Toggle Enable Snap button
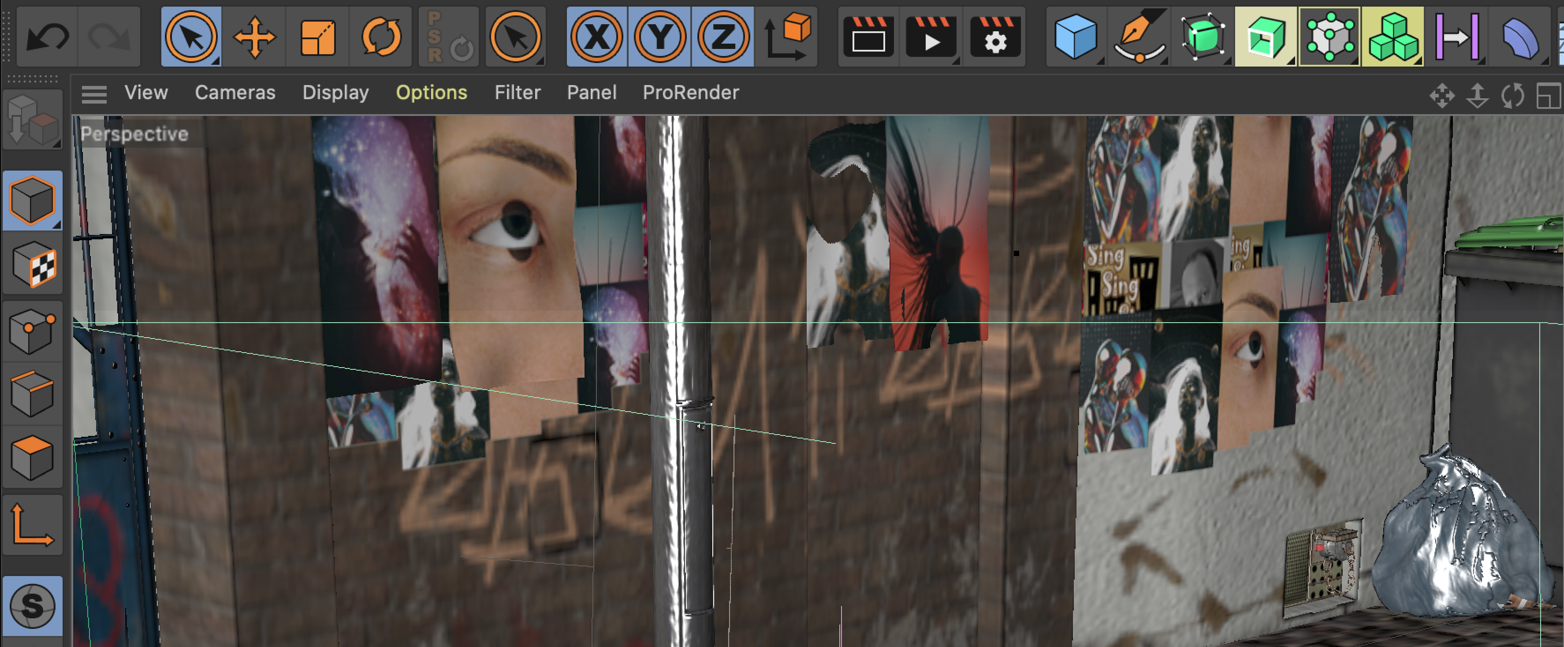 [33, 605]
